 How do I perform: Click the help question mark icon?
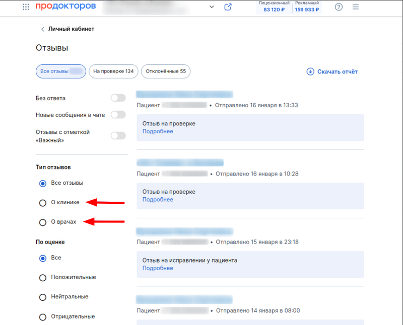point(339,7)
